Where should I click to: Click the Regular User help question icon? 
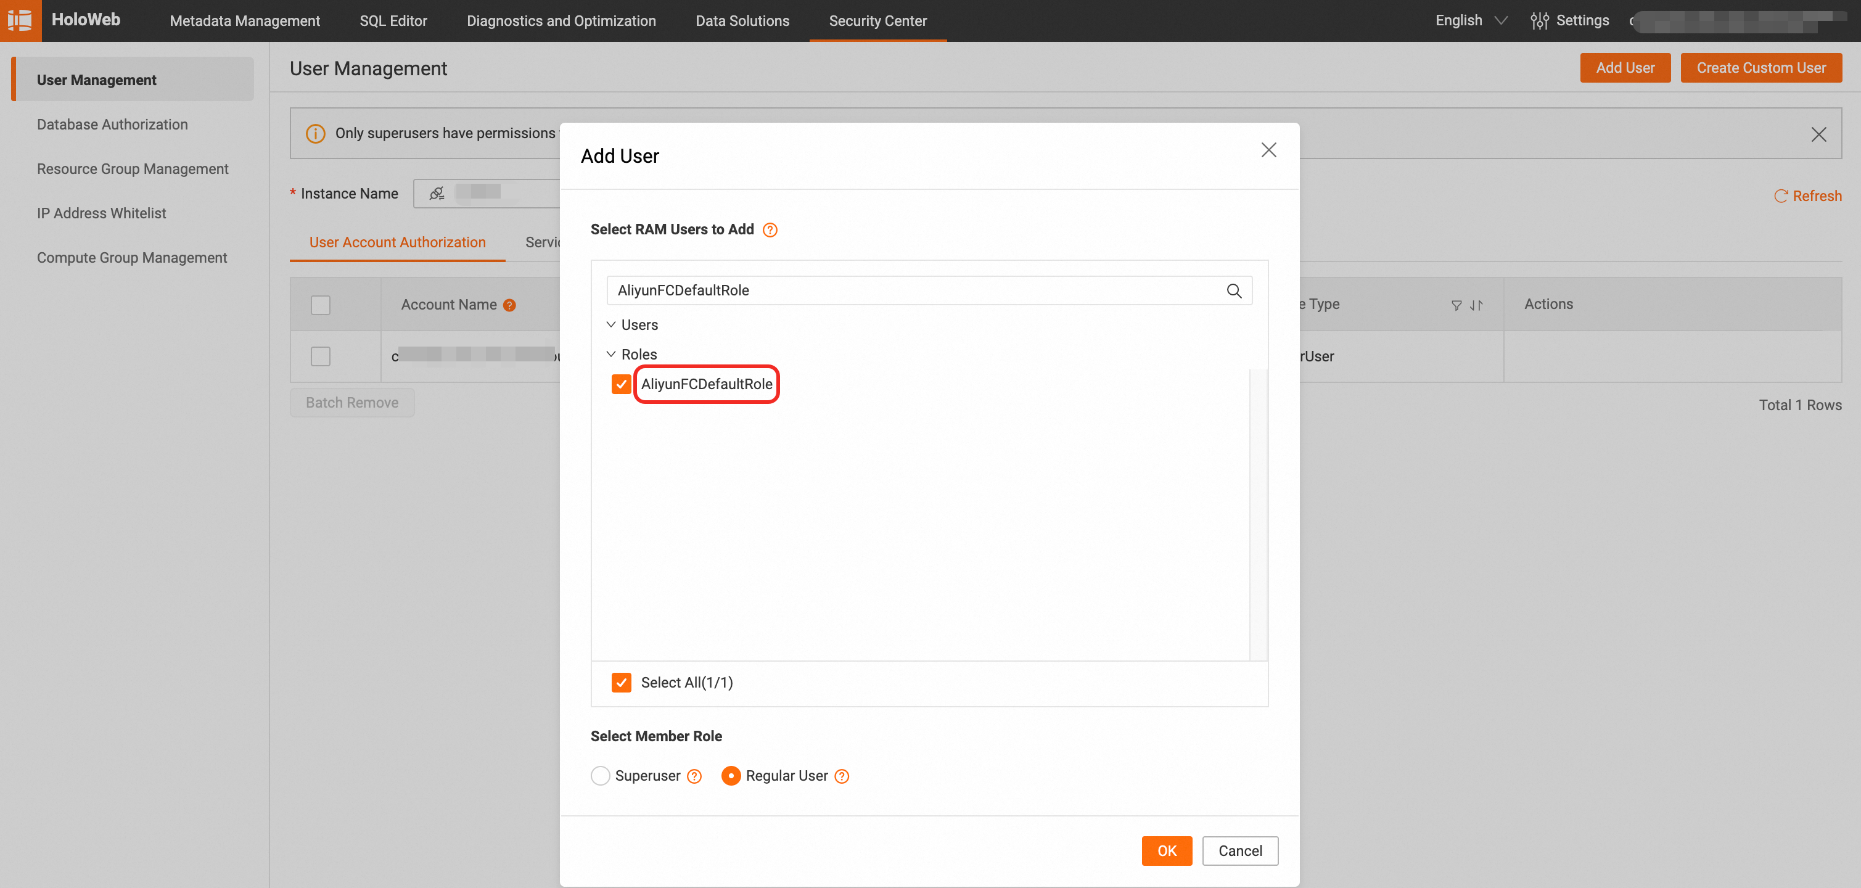(841, 776)
